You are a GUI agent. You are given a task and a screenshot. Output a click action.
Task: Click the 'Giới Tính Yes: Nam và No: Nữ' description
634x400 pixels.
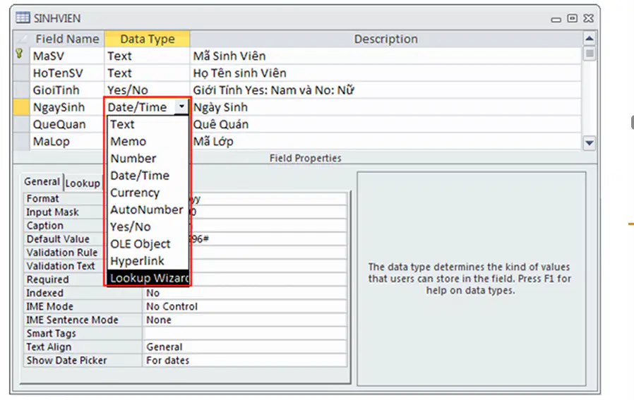[x=385, y=90]
